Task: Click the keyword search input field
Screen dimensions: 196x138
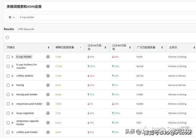Action: (x=107, y=17)
